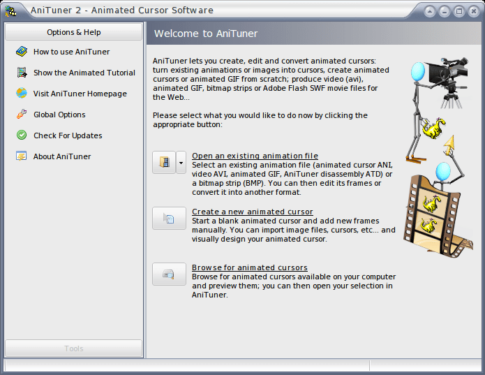Click the Global Options wrench icon
485x375 pixels.
point(22,114)
